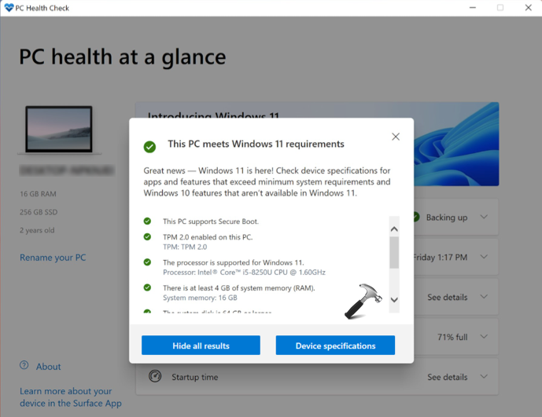This screenshot has height=417, width=542.
Task: Click the PC Health Check heart icon
Action: 9,8
